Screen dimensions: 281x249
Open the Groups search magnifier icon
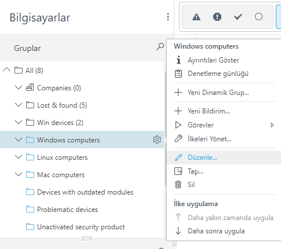coord(160,46)
